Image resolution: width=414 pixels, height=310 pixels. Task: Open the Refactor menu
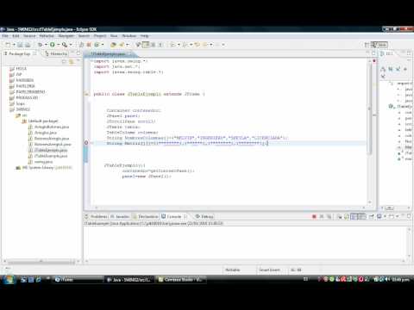(x=47, y=36)
